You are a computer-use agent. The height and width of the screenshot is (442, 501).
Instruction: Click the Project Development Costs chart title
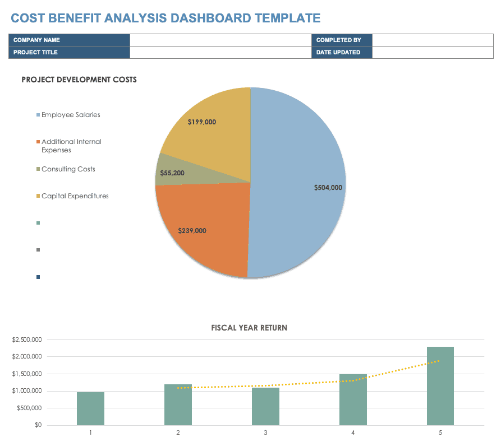[x=79, y=80]
